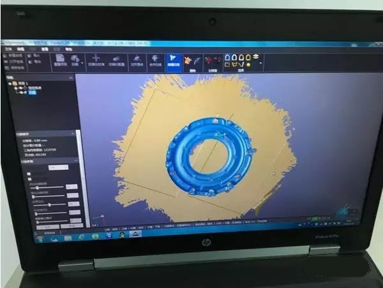
Task: Select the orange brush icon in the toolbar
Action: coord(188,59)
